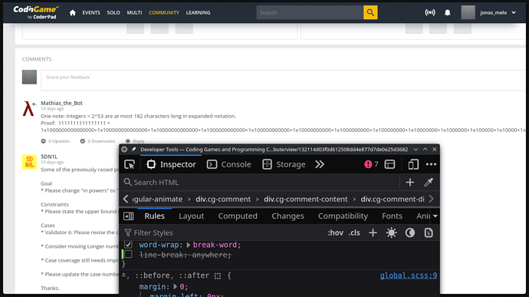
Task: Enable the line-break: anywhere property
Action: click(x=128, y=254)
